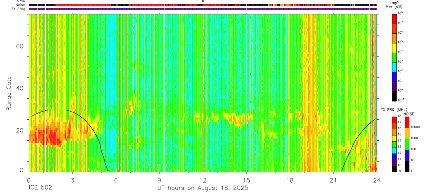Image resolution: width=424 pixels, height=195 pixels.
Task: Click the '12' hour tick label on time axis
Action: (x=203, y=180)
